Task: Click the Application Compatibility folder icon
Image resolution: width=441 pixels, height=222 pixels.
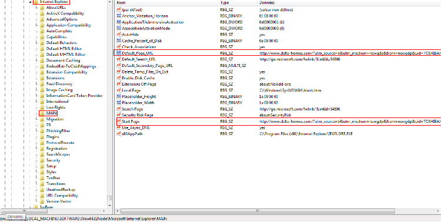Action: [42, 25]
